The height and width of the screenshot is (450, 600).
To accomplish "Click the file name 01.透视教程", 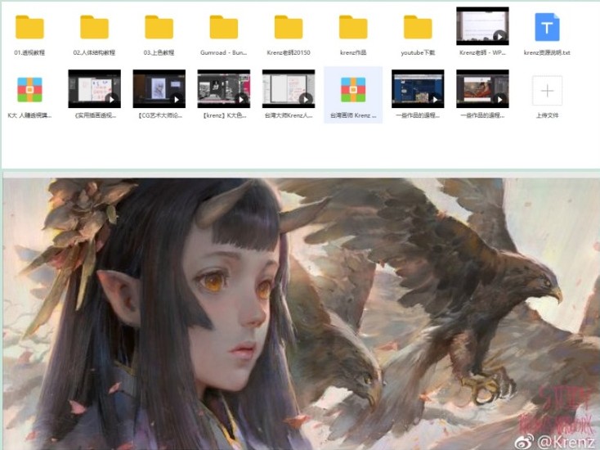I will tap(29, 53).
